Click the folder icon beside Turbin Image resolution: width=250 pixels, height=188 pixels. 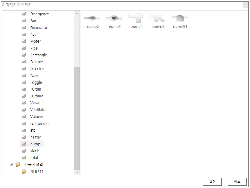[24, 89]
